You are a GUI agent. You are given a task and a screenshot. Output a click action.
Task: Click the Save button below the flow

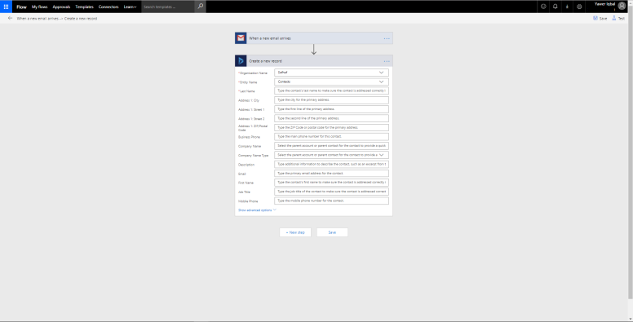332,232
